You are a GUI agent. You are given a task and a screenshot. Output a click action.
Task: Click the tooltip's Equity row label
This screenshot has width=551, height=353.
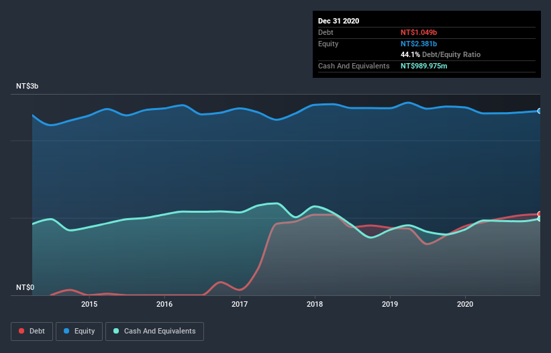pos(328,44)
